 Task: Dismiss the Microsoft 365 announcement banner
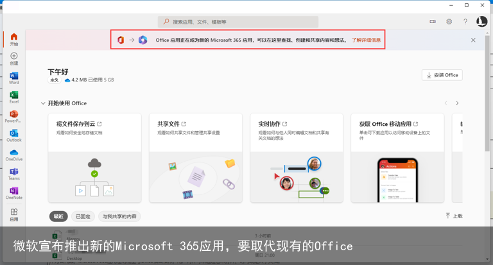(x=473, y=40)
